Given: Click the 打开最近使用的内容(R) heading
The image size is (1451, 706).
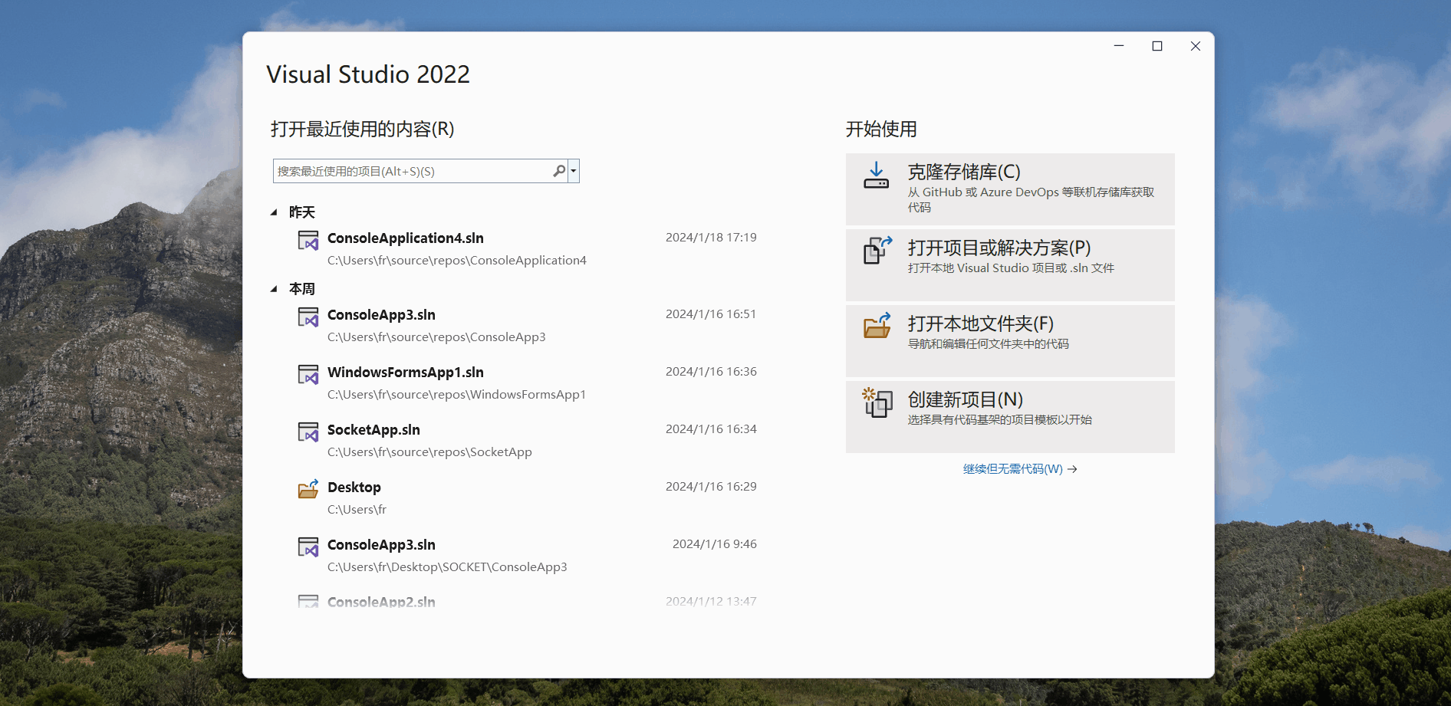Looking at the screenshot, I should (x=362, y=129).
